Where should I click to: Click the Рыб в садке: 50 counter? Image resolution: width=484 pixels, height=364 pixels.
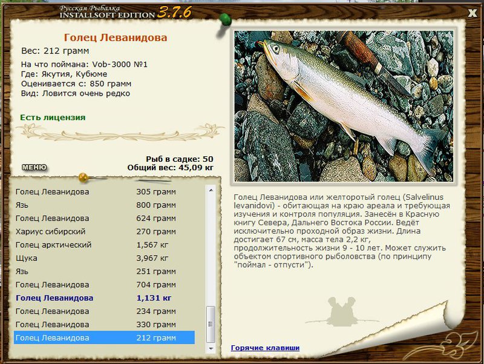[x=179, y=159]
